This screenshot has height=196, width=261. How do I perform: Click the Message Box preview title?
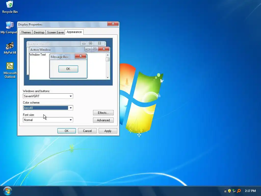[59, 57]
